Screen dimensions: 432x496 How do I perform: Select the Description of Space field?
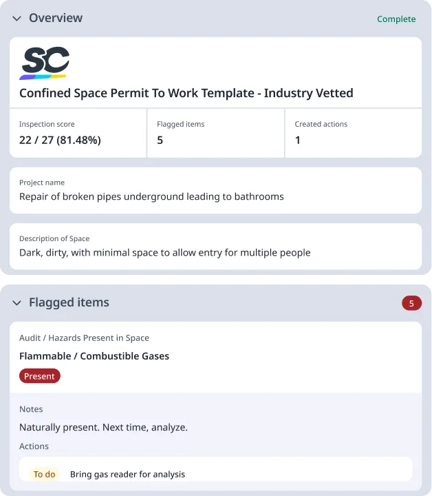[x=215, y=246]
